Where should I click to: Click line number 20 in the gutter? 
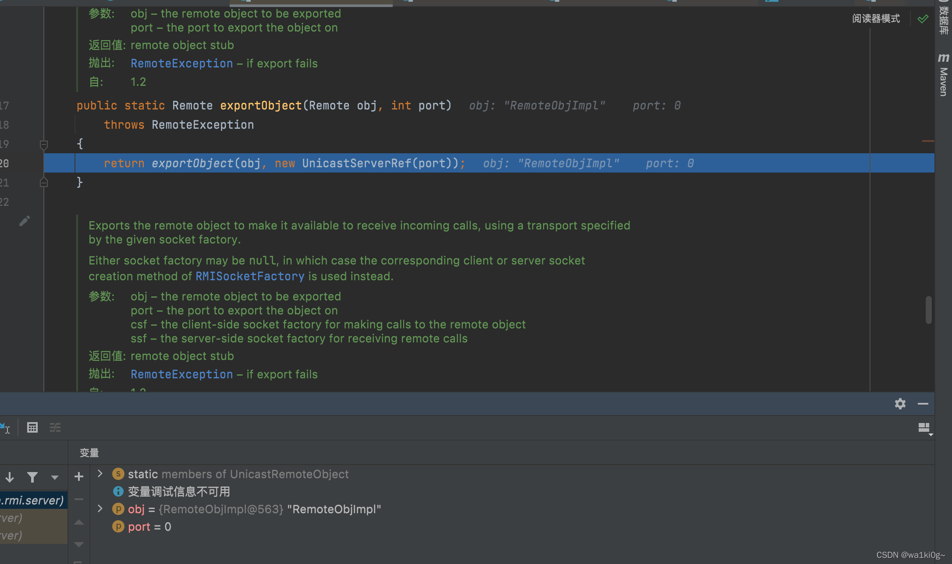click(4, 163)
